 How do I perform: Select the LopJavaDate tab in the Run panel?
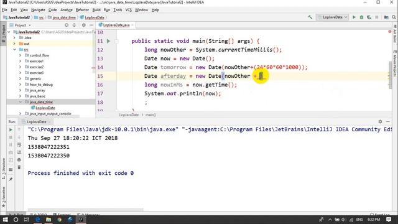click(x=37, y=122)
